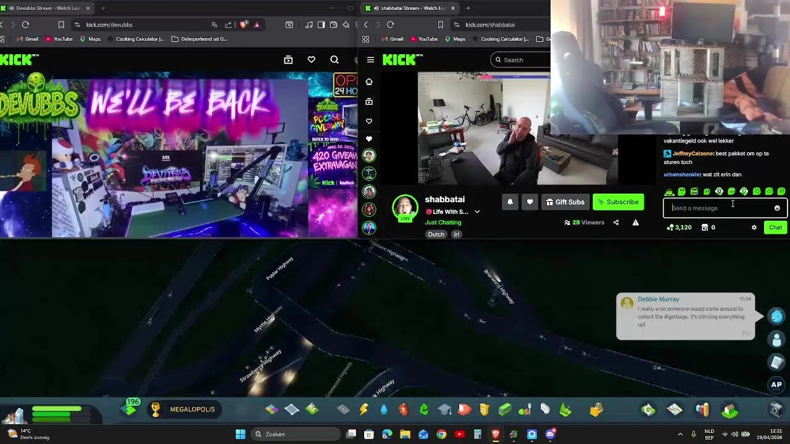Reload the shabbatai page
This screenshot has width=790, height=444.
[390, 25]
